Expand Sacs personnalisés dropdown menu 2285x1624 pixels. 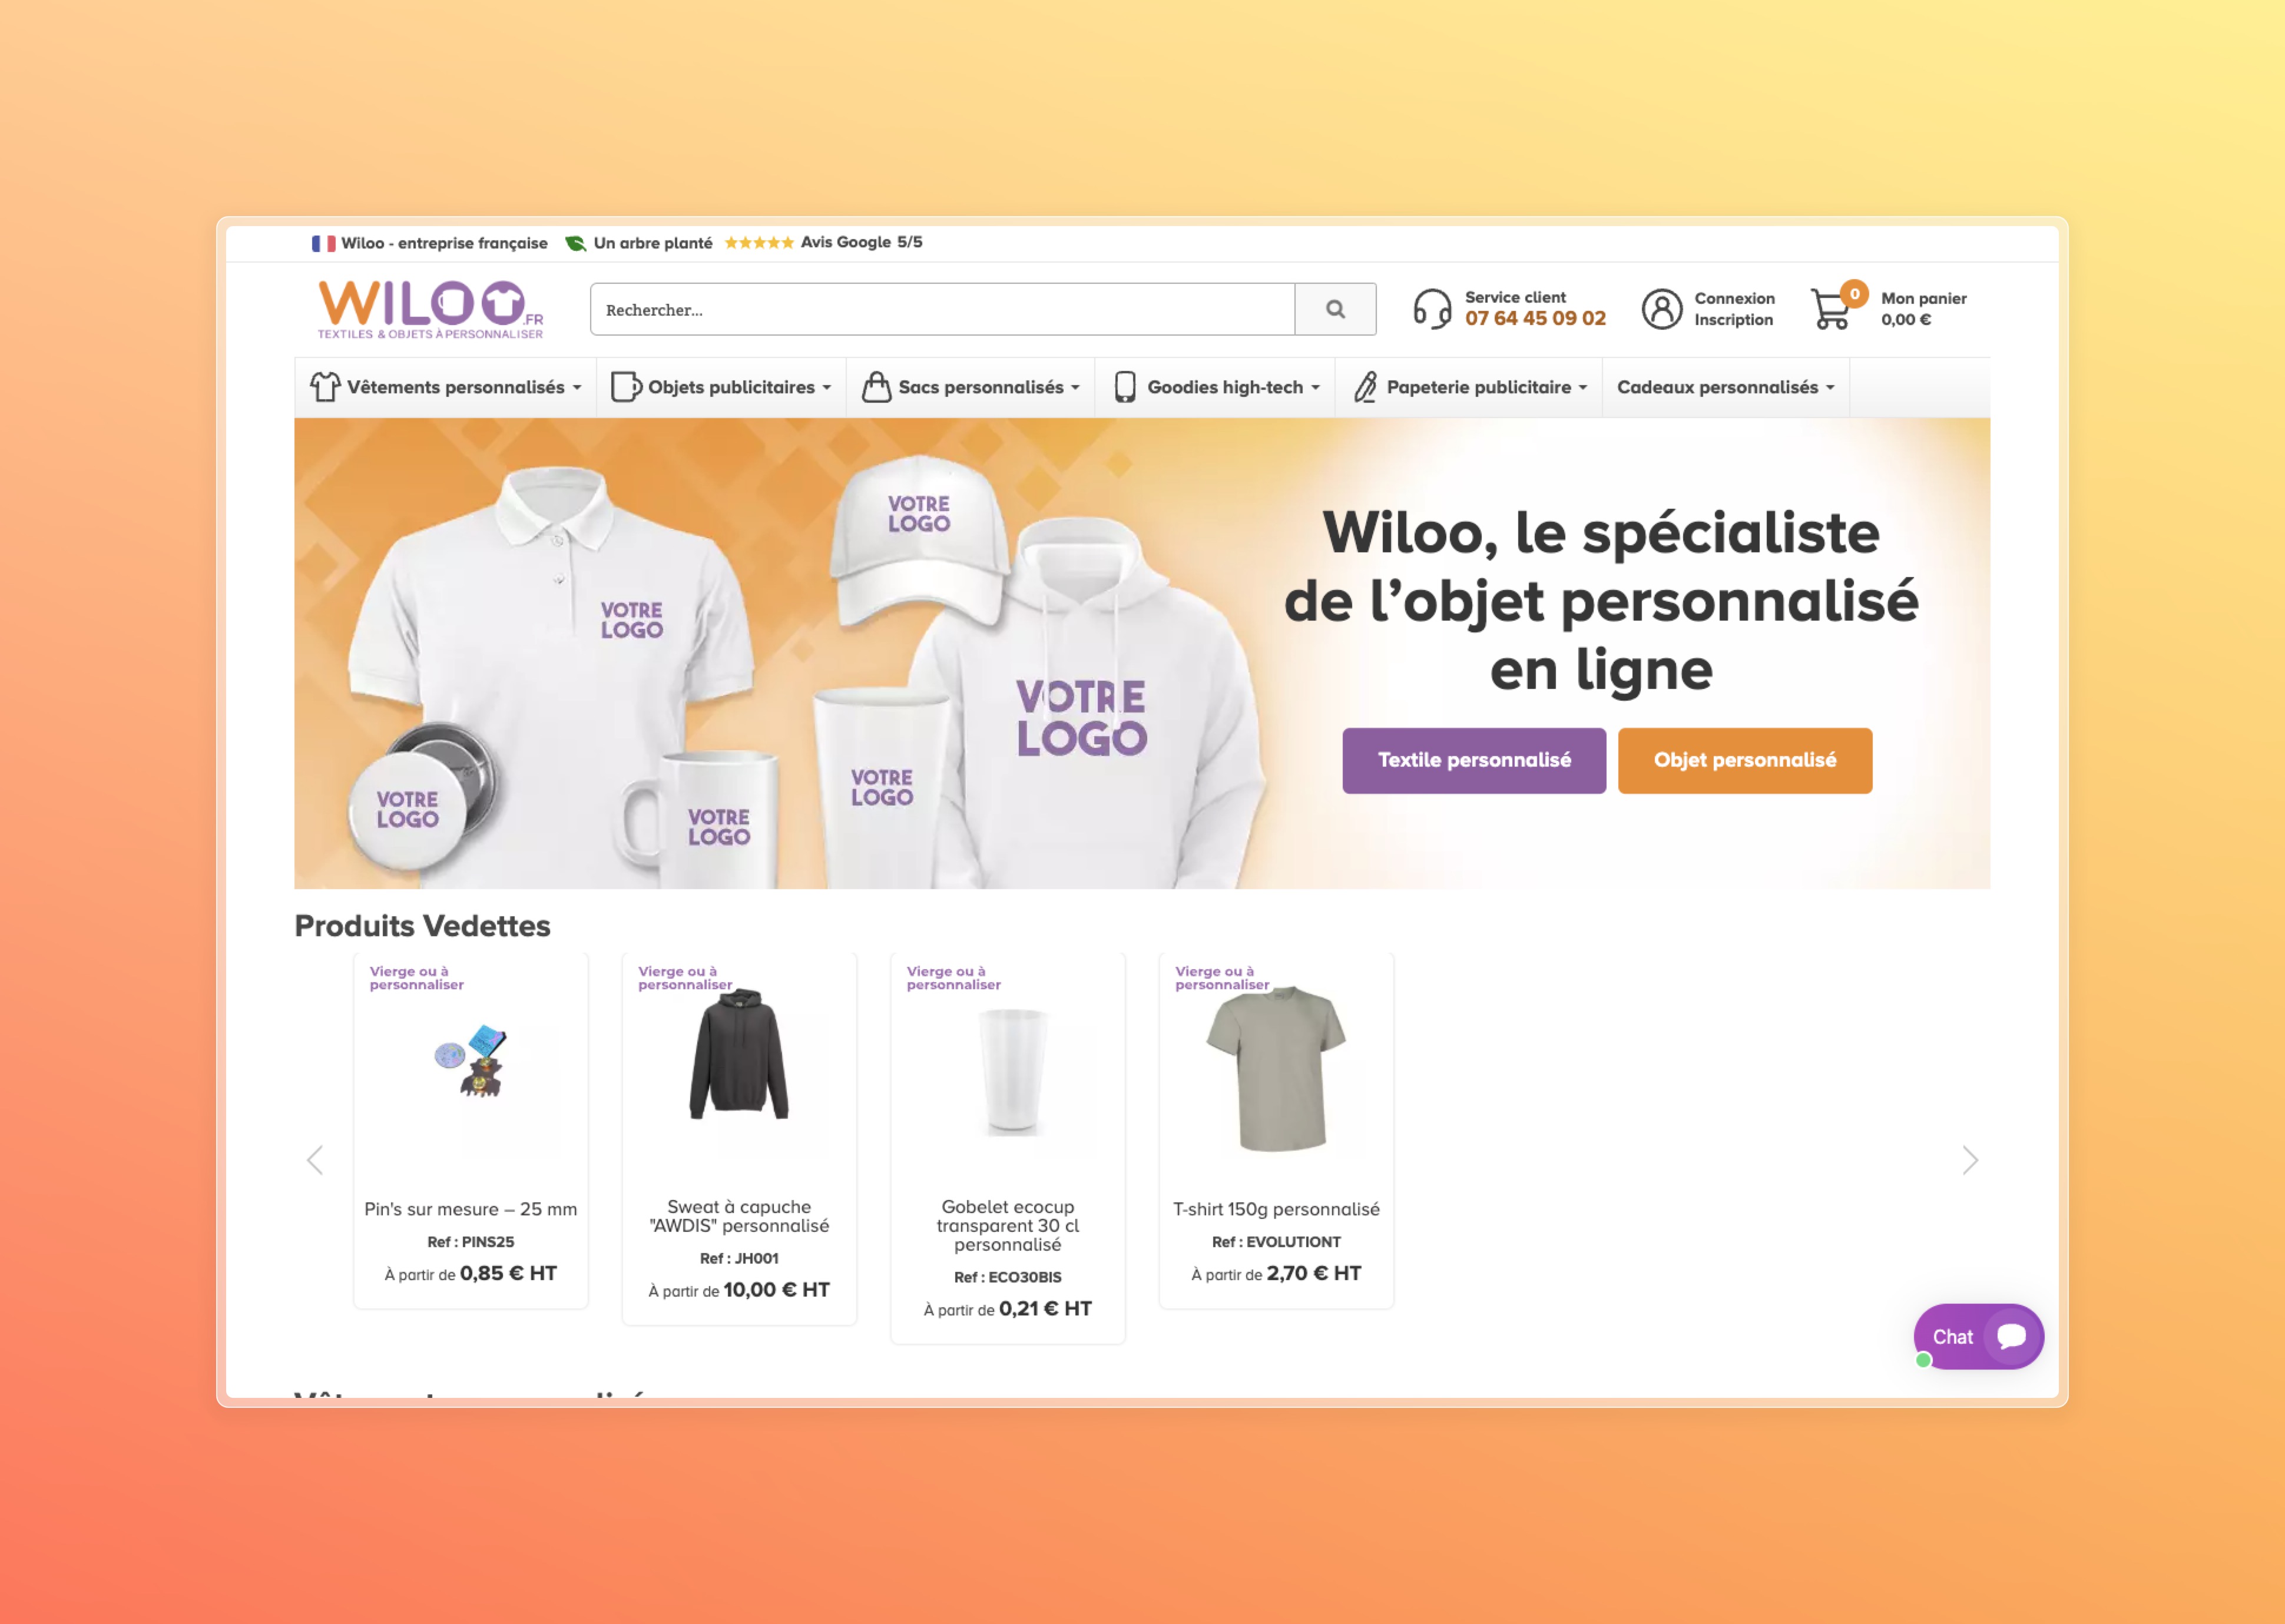coord(971,387)
